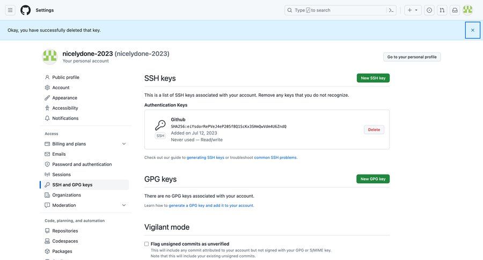Click the Sessions broadcast icon

tap(47, 174)
